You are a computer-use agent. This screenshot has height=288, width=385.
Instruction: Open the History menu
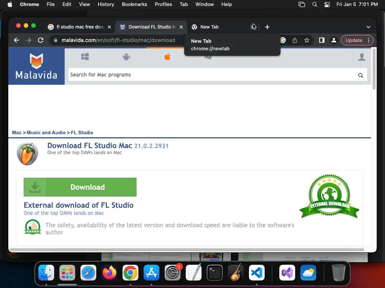tap(106, 4)
